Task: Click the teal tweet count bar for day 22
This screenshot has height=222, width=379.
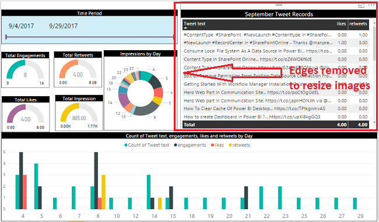Action: 261,198
